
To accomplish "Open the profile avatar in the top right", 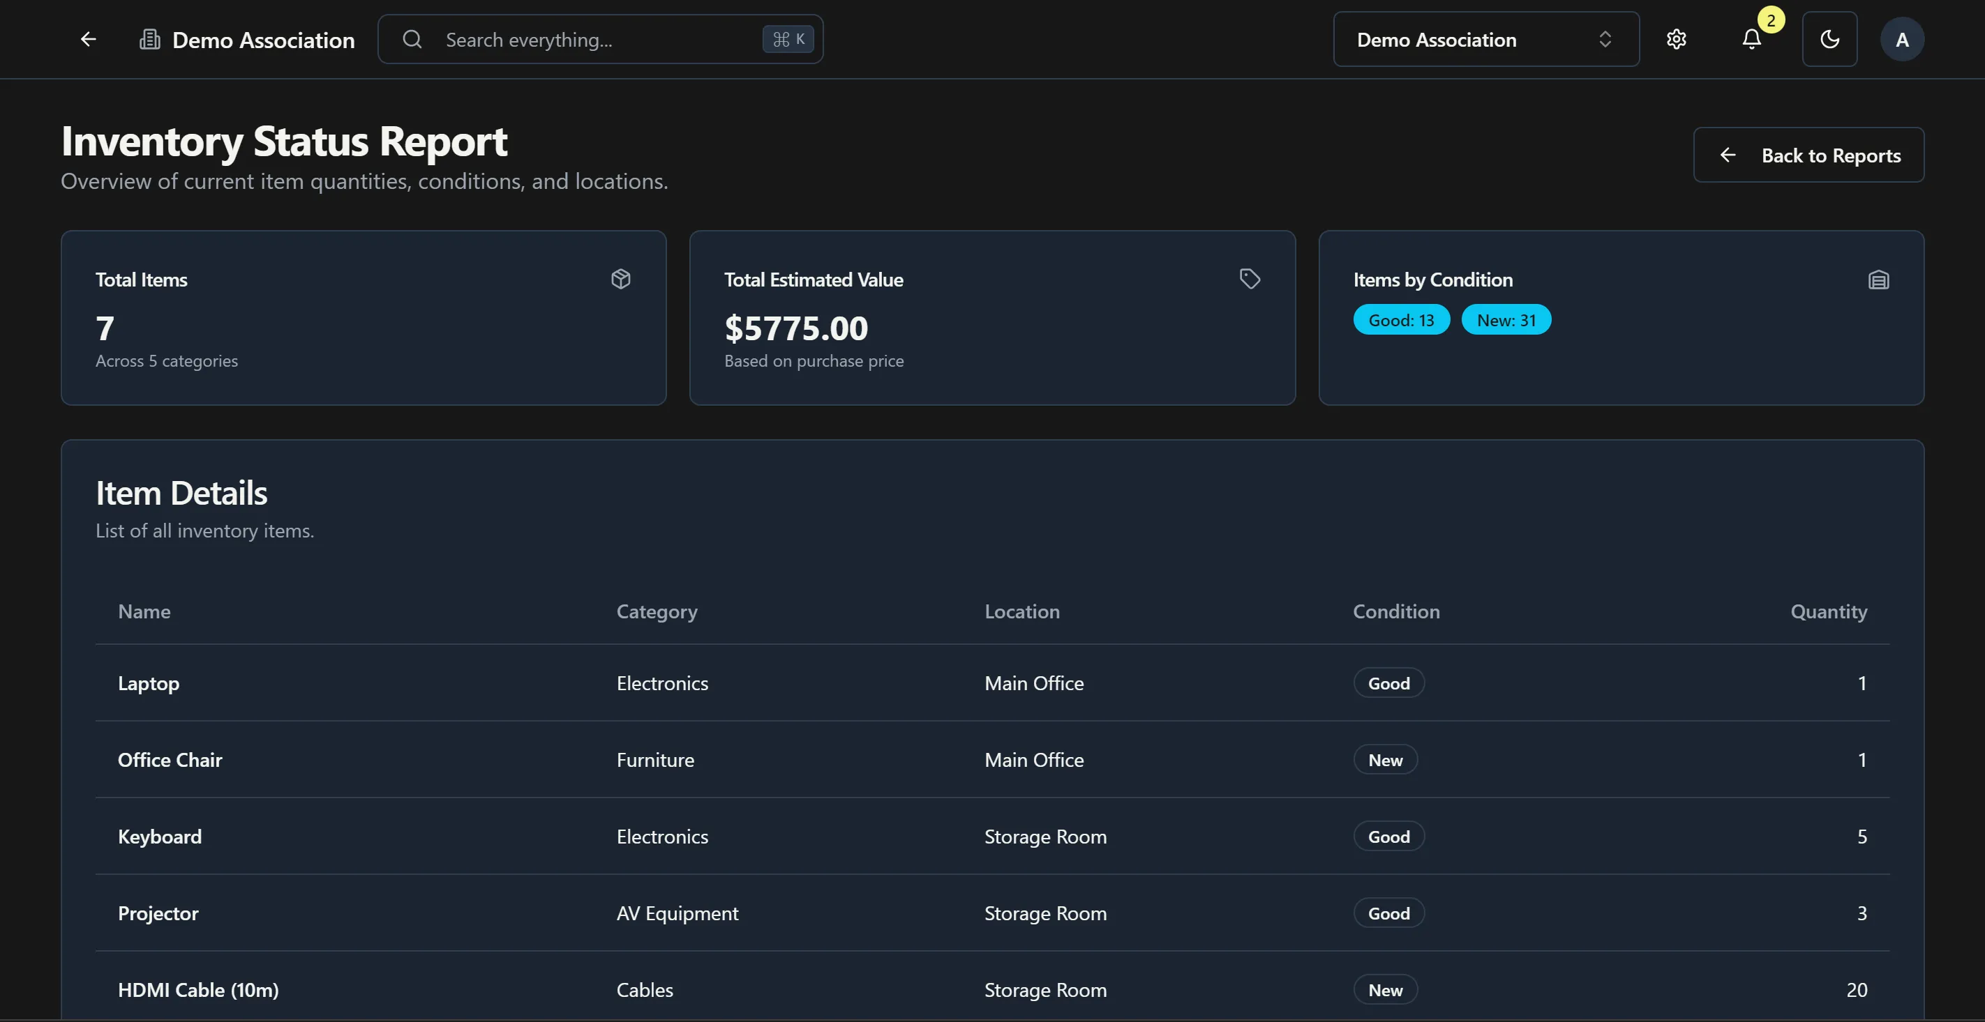I will 1901,38.
